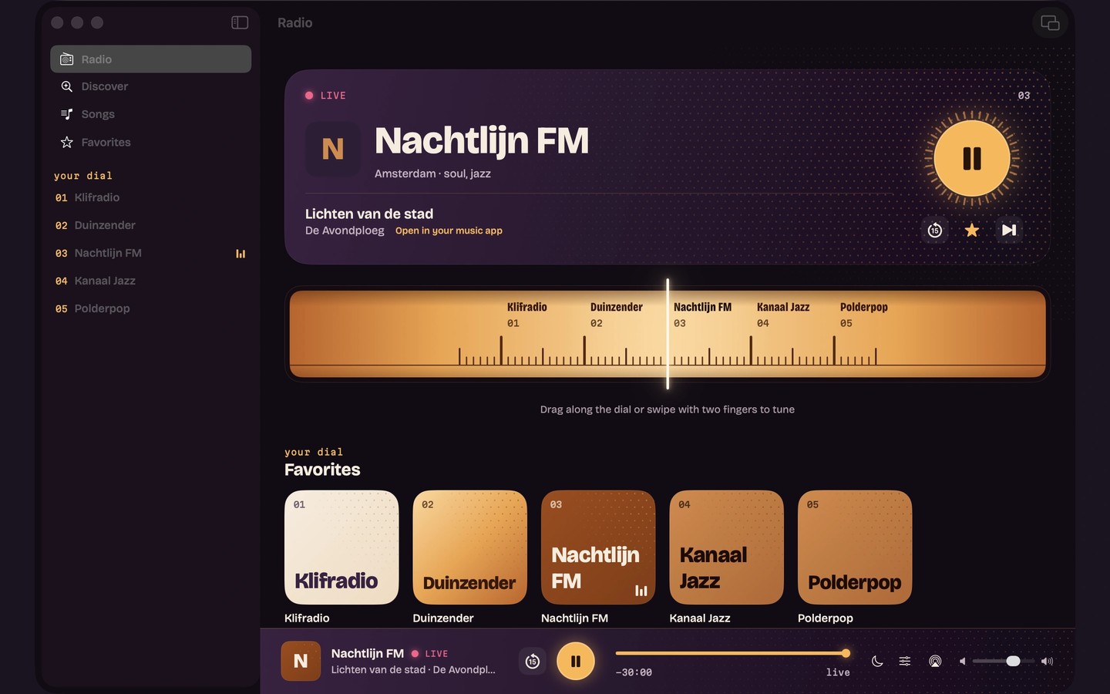Pause from the bottom player bar
The width and height of the screenshot is (1110, 694).
[576, 662]
